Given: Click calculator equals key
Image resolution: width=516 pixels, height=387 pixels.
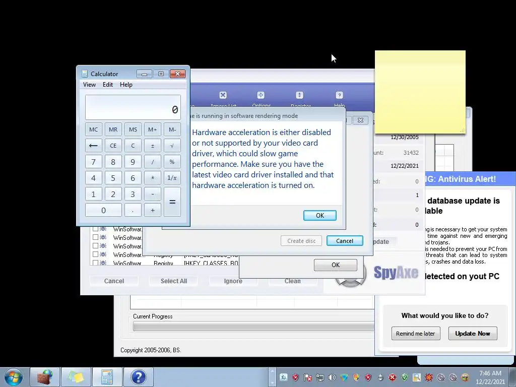Looking at the screenshot, I should point(172,202).
